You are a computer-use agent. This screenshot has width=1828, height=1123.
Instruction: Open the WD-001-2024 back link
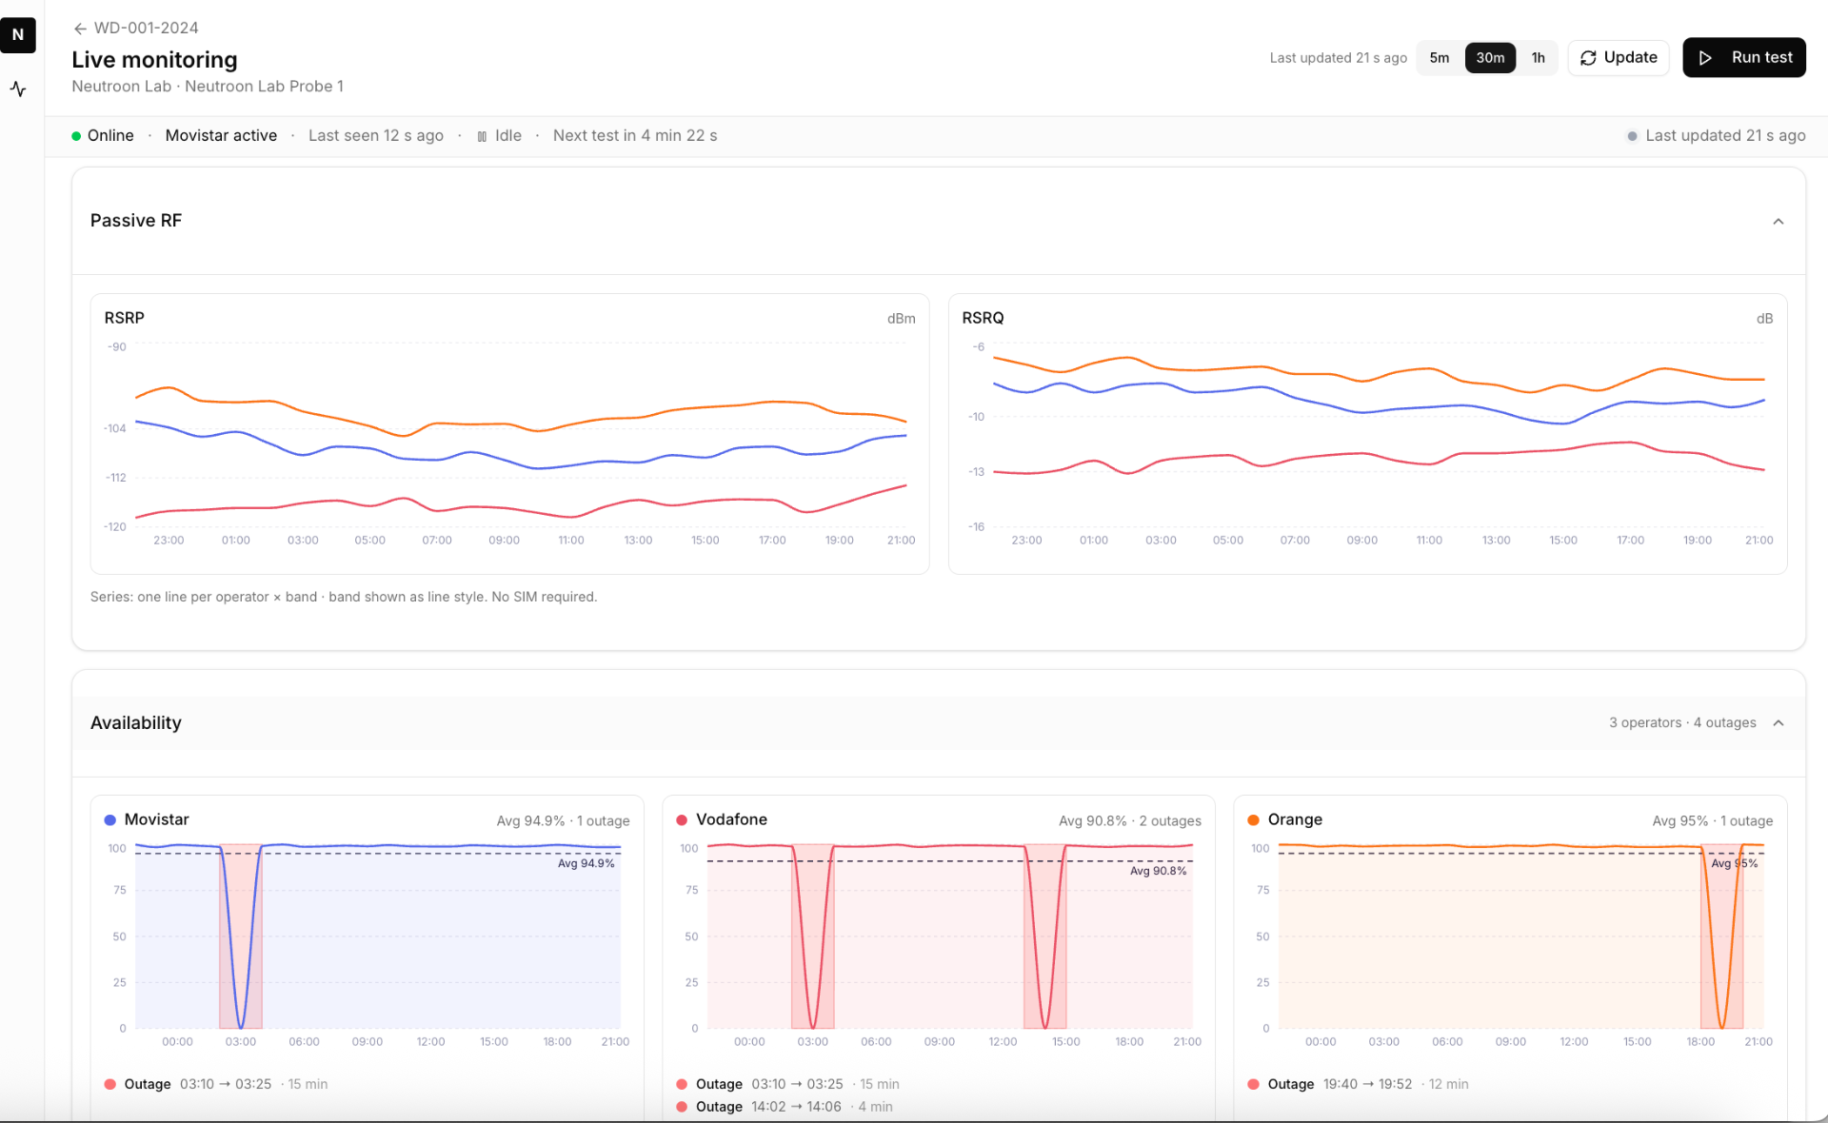coord(136,29)
